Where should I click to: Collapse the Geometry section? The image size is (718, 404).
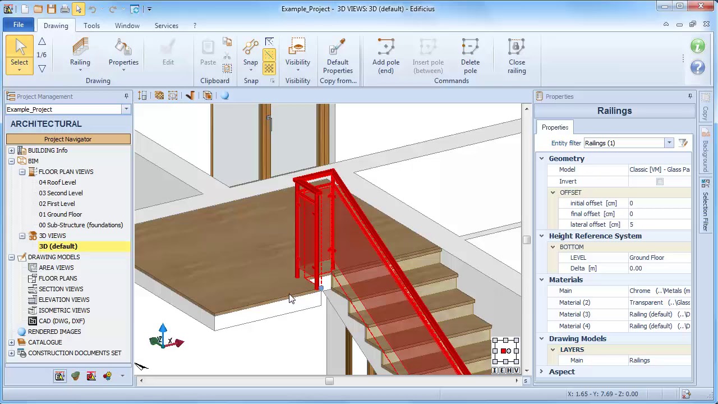click(541, 159)
